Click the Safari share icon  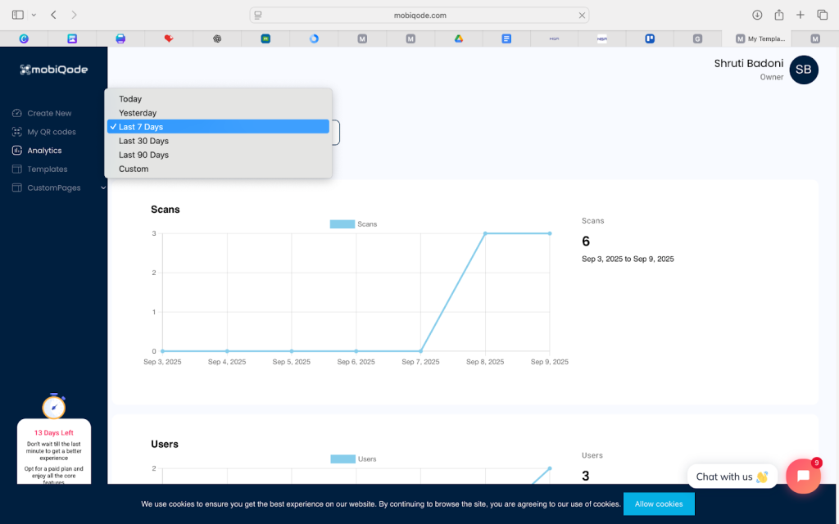tap(778, 15)
